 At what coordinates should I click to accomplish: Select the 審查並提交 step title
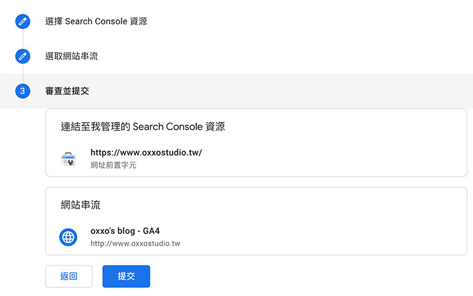pos(67,91)
